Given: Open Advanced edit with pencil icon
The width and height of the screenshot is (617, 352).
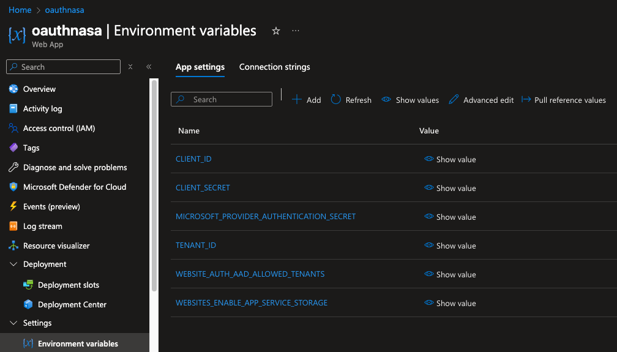Looking at the screenshot, I should (481, 100).
